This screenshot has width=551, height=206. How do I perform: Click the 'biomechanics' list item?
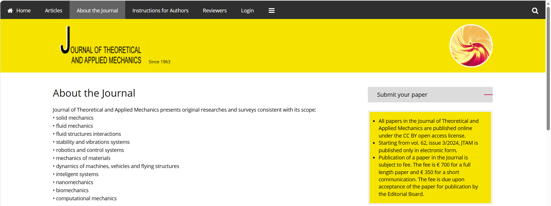pos(72,190)
